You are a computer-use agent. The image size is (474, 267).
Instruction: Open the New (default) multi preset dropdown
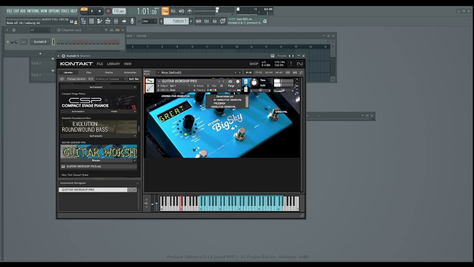[158, 73]
